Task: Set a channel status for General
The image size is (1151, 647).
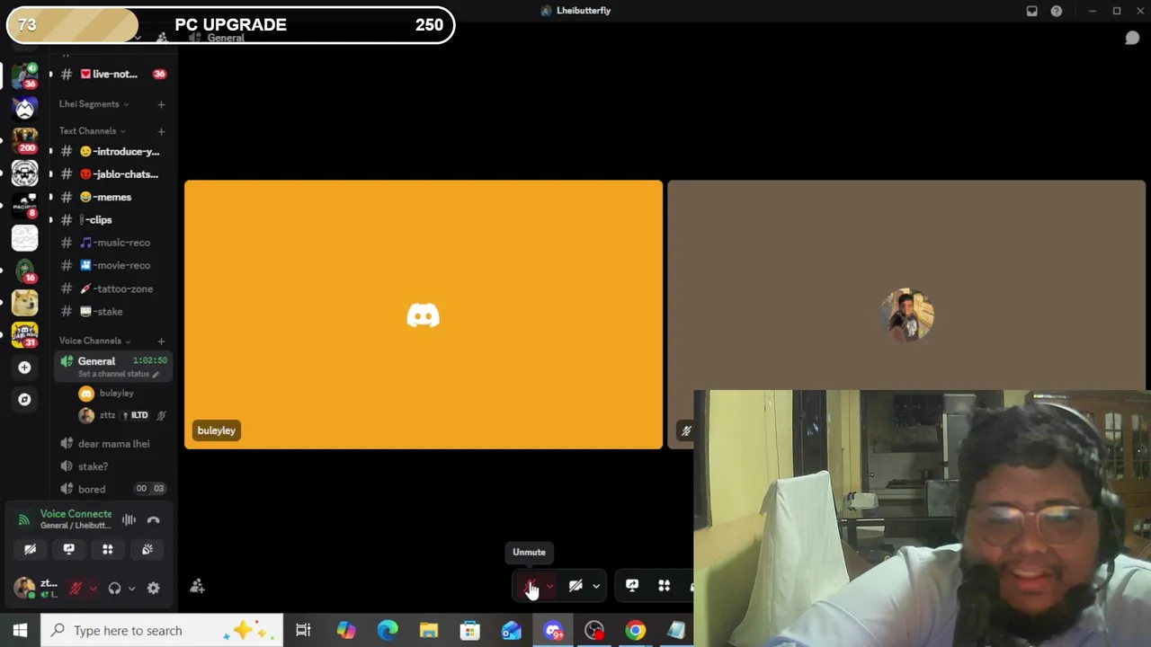Action: (x=119, y=374)
